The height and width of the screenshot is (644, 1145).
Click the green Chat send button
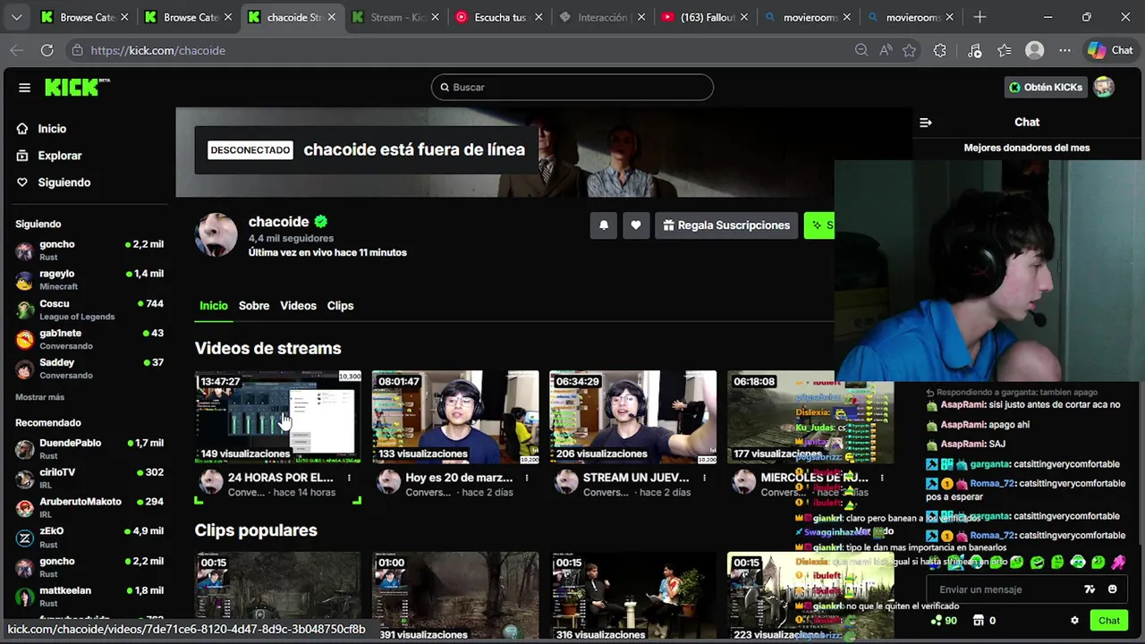pyautogui.click(x=1109, y=621)
